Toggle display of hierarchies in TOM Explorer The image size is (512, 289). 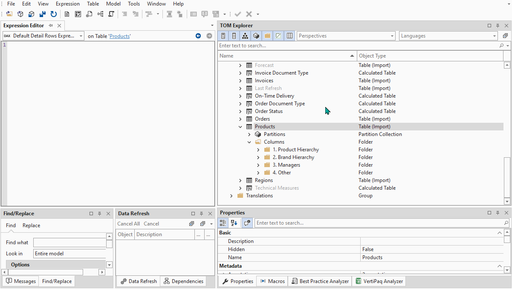245,36
